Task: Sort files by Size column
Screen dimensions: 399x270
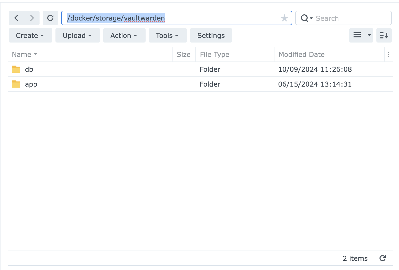Action: [184, 54]
